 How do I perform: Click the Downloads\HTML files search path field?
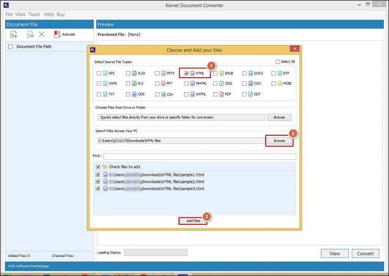point(181,141)
